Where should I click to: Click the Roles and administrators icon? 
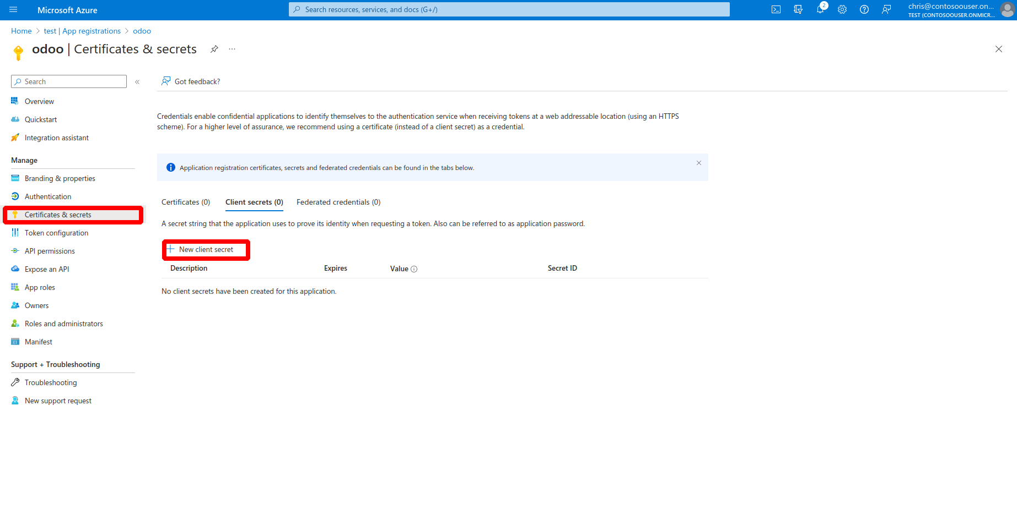pyautogui.click(x=15, y=324)
